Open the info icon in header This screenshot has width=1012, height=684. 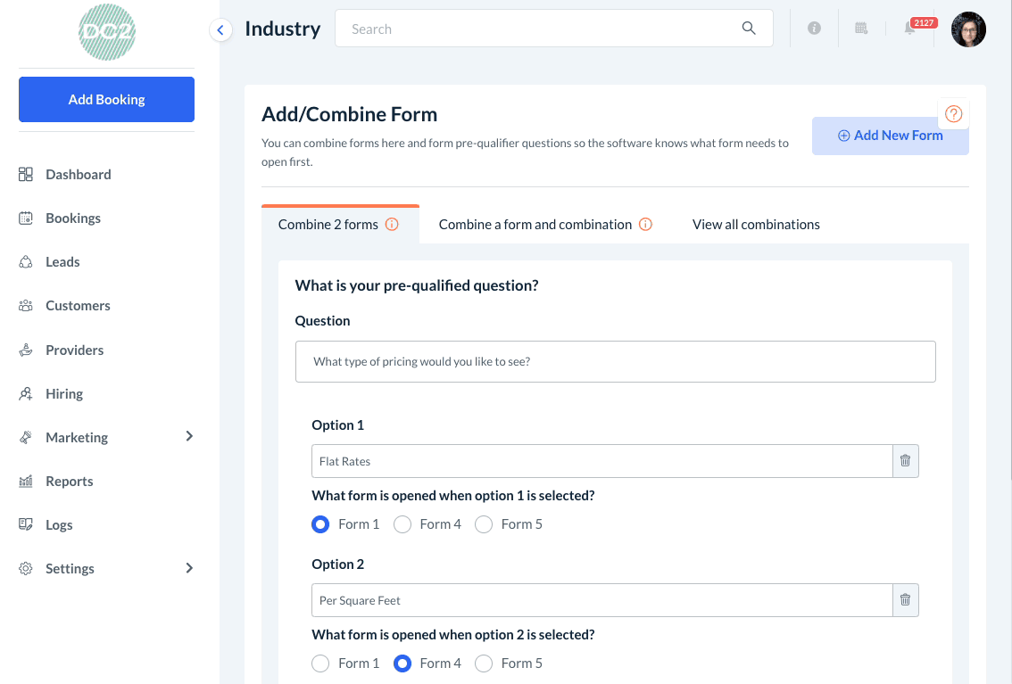814,29
